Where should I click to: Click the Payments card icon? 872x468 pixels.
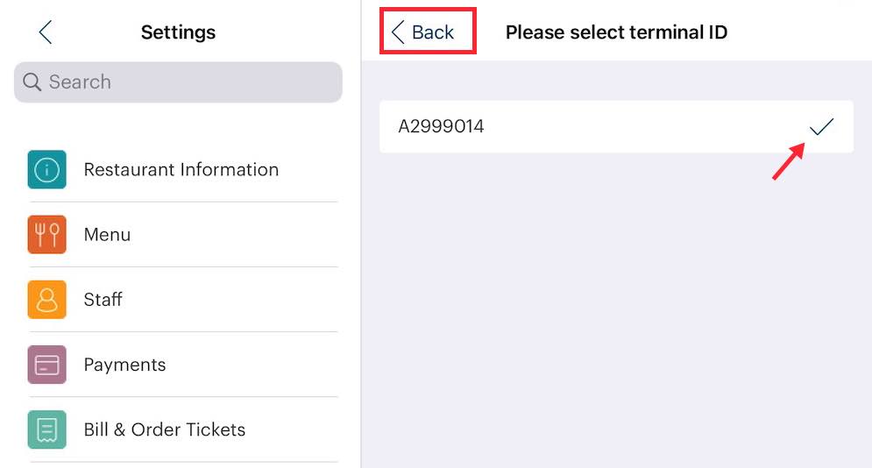(x=47, y=364)
